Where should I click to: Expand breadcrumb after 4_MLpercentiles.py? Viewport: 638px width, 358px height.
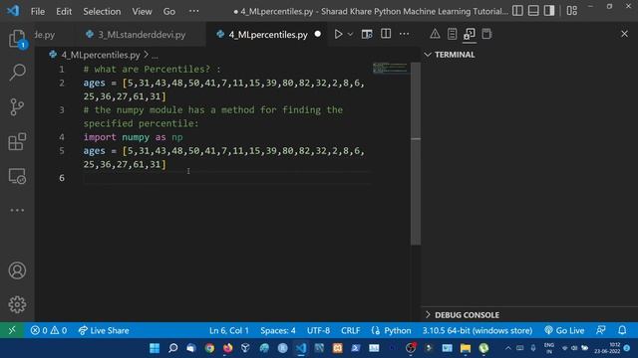coord(155,55)
